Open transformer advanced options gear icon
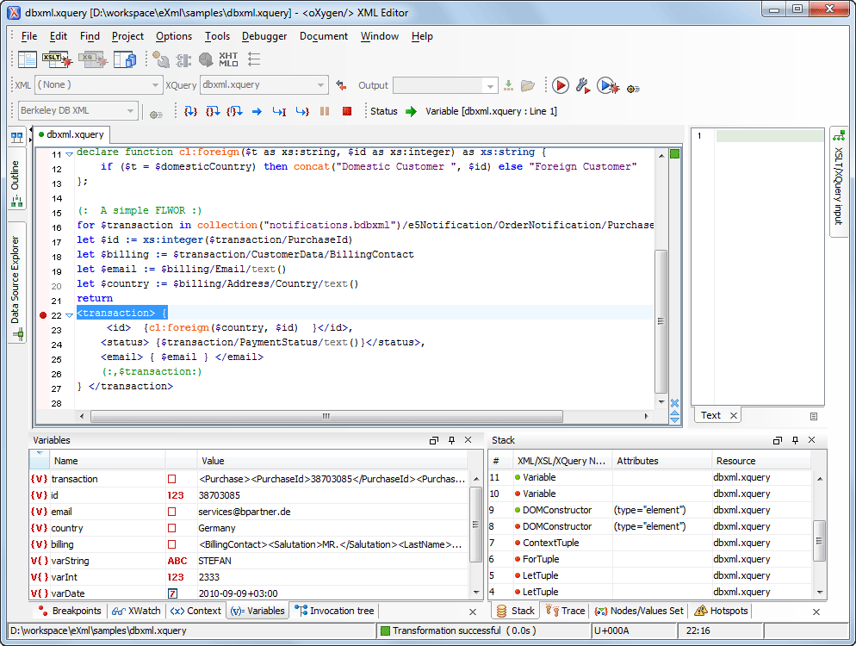The width and height of the screenshot is (856, 646). (x=156, y=115)
